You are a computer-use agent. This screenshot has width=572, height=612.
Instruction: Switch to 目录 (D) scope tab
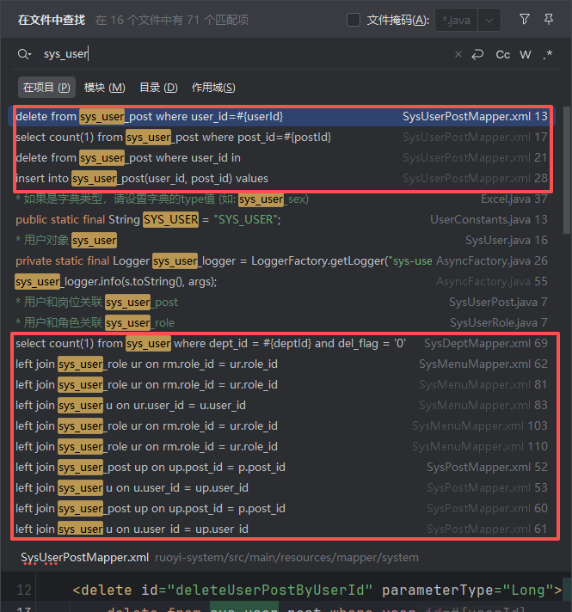click(x=158, y=88)
